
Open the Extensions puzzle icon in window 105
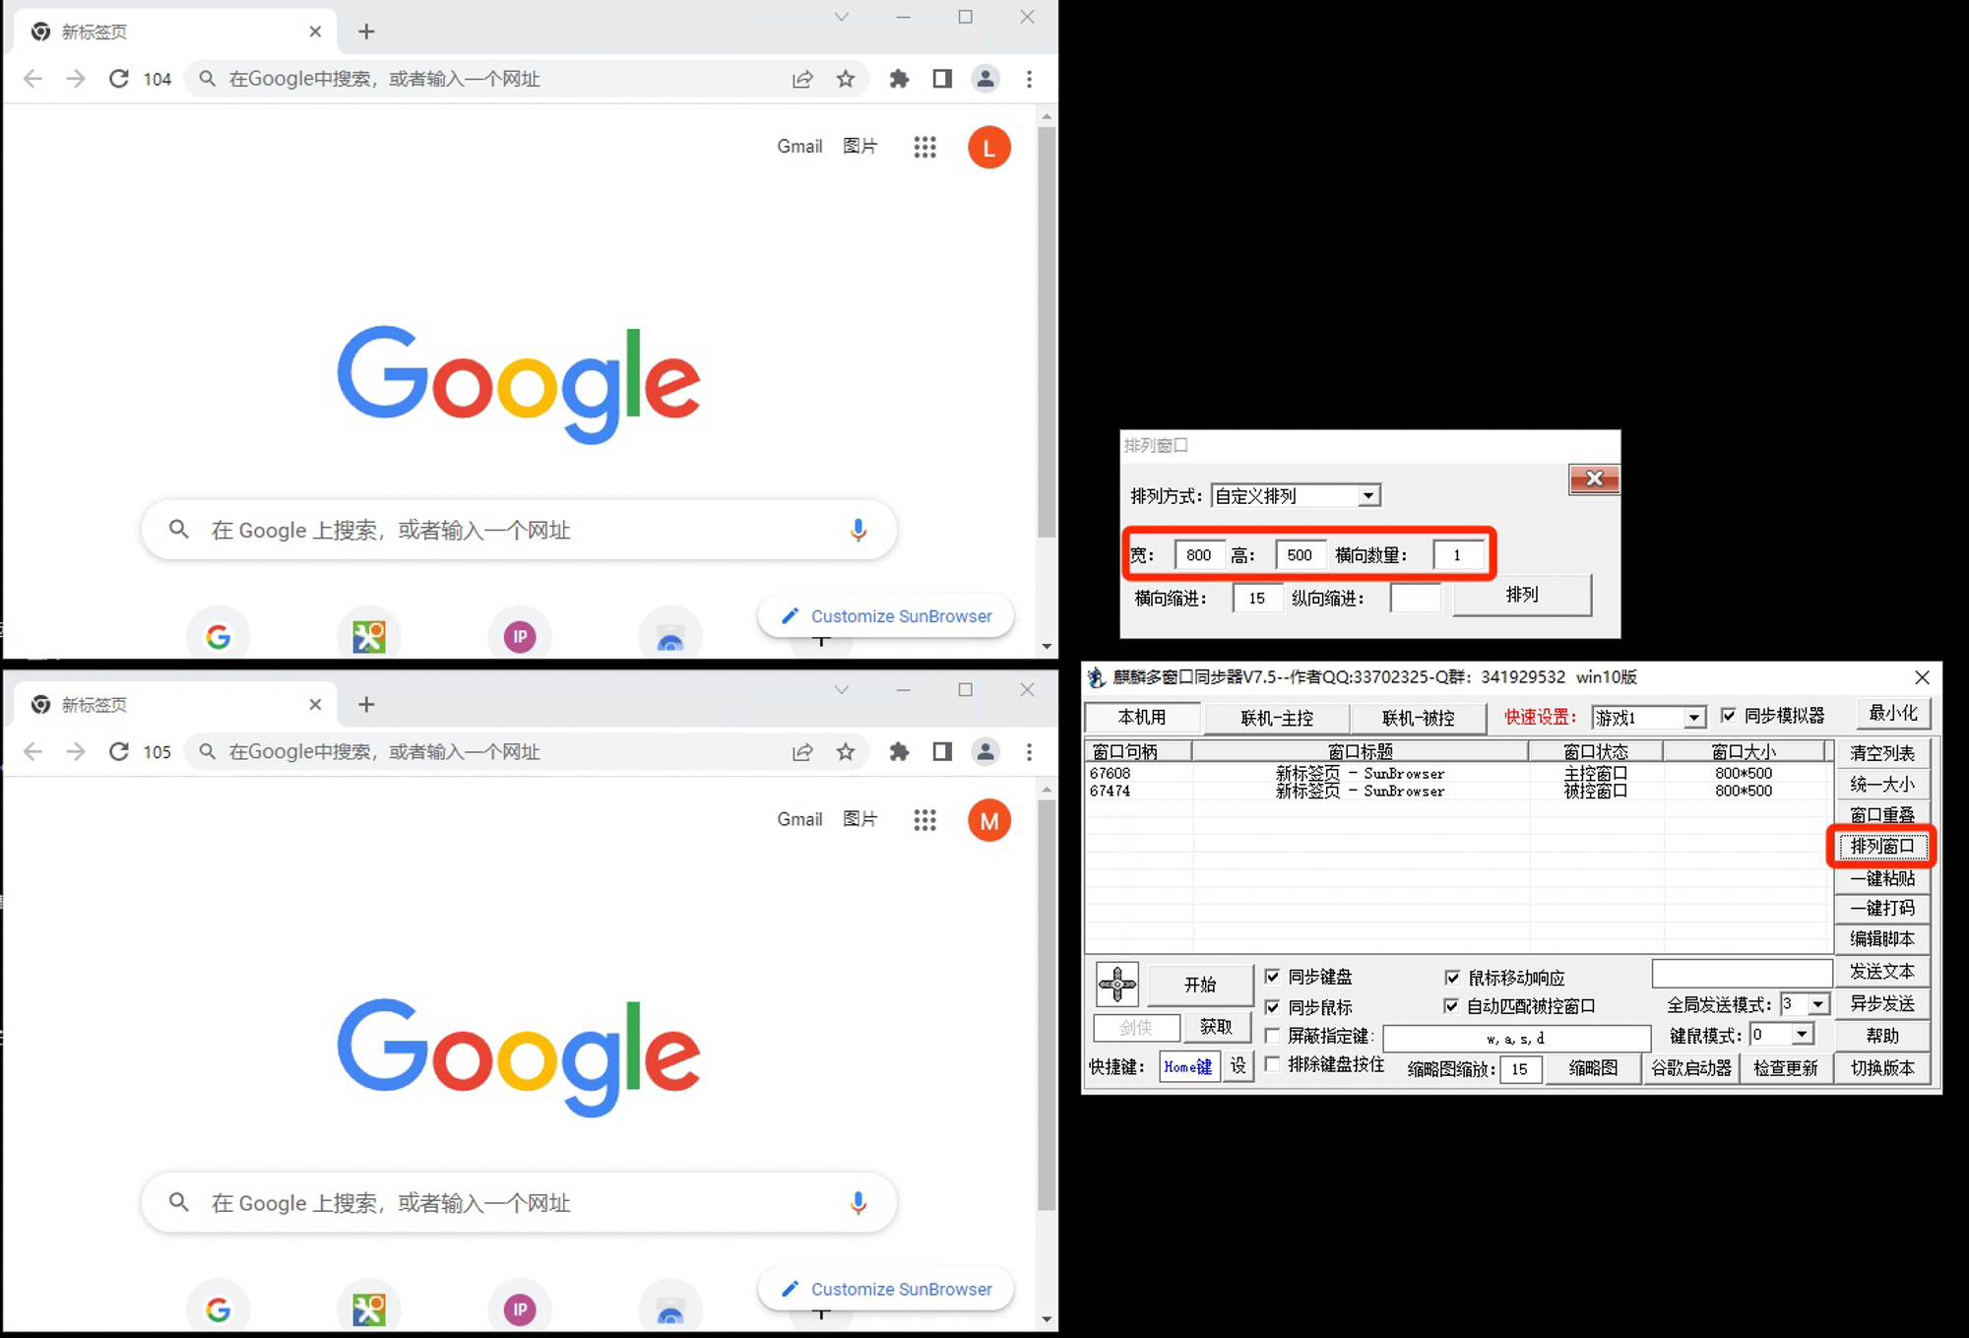(x=899, y=752)
